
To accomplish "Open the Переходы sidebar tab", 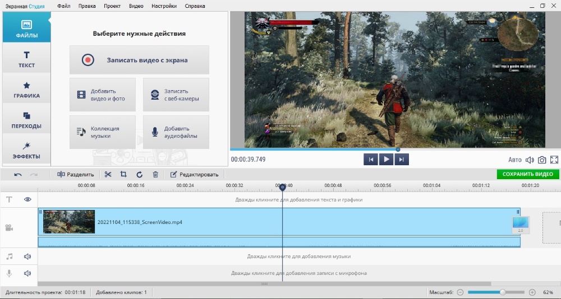I will 26,120.
